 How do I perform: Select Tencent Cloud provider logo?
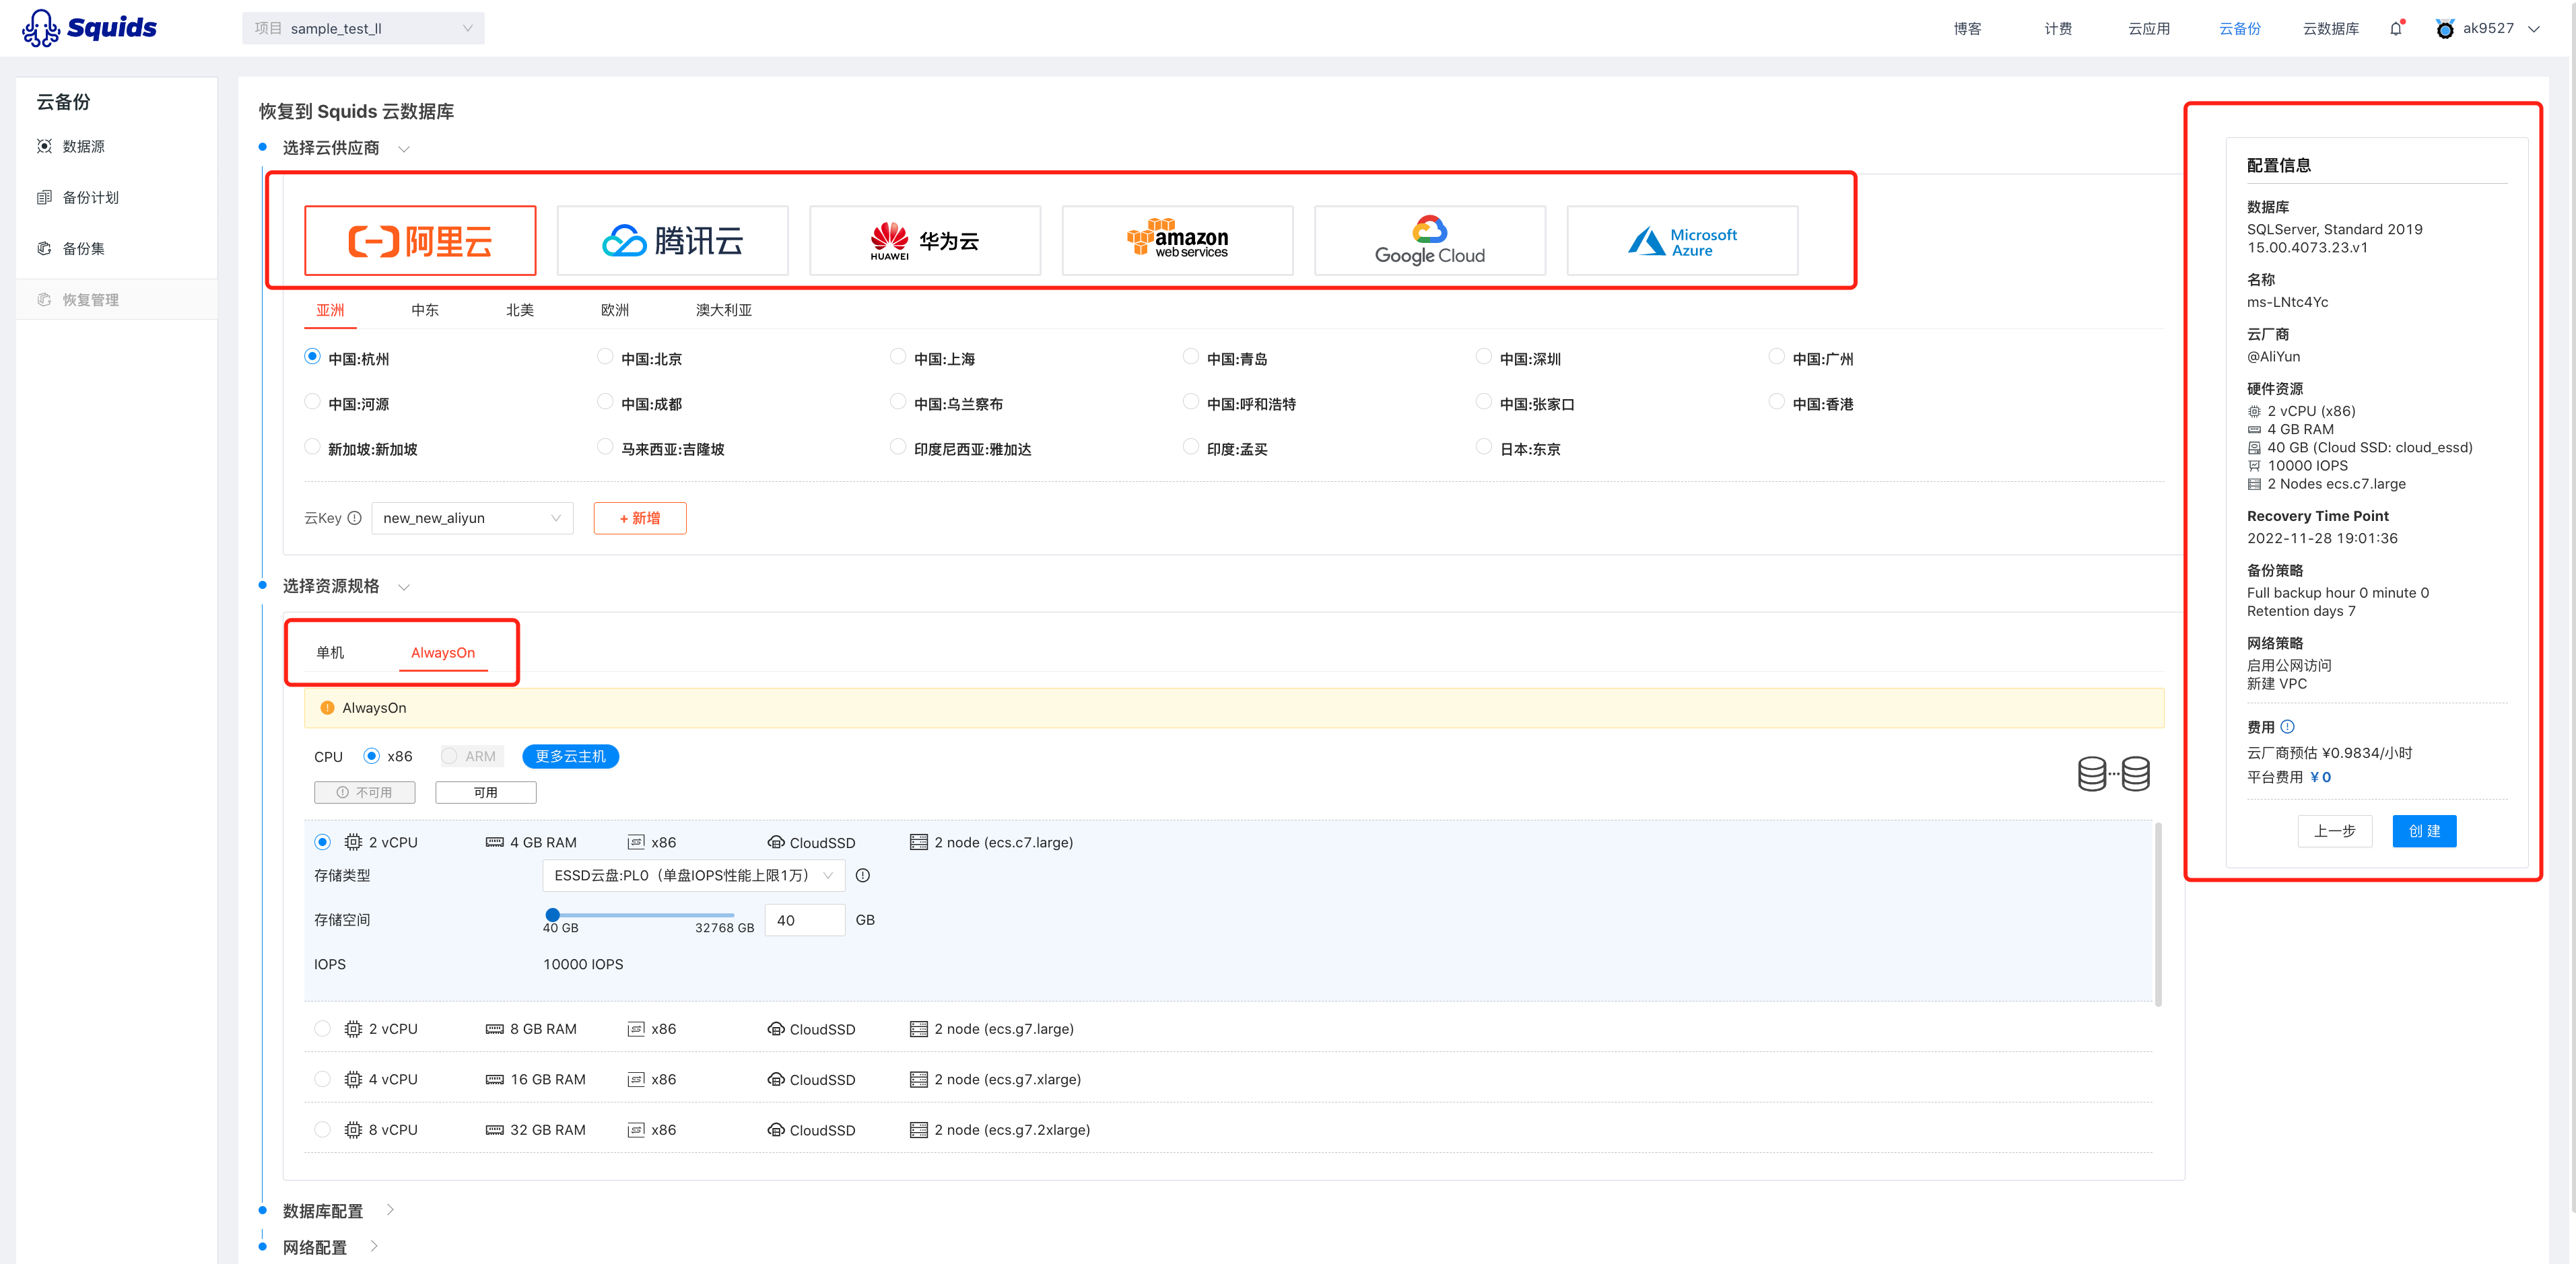(672, 240)
